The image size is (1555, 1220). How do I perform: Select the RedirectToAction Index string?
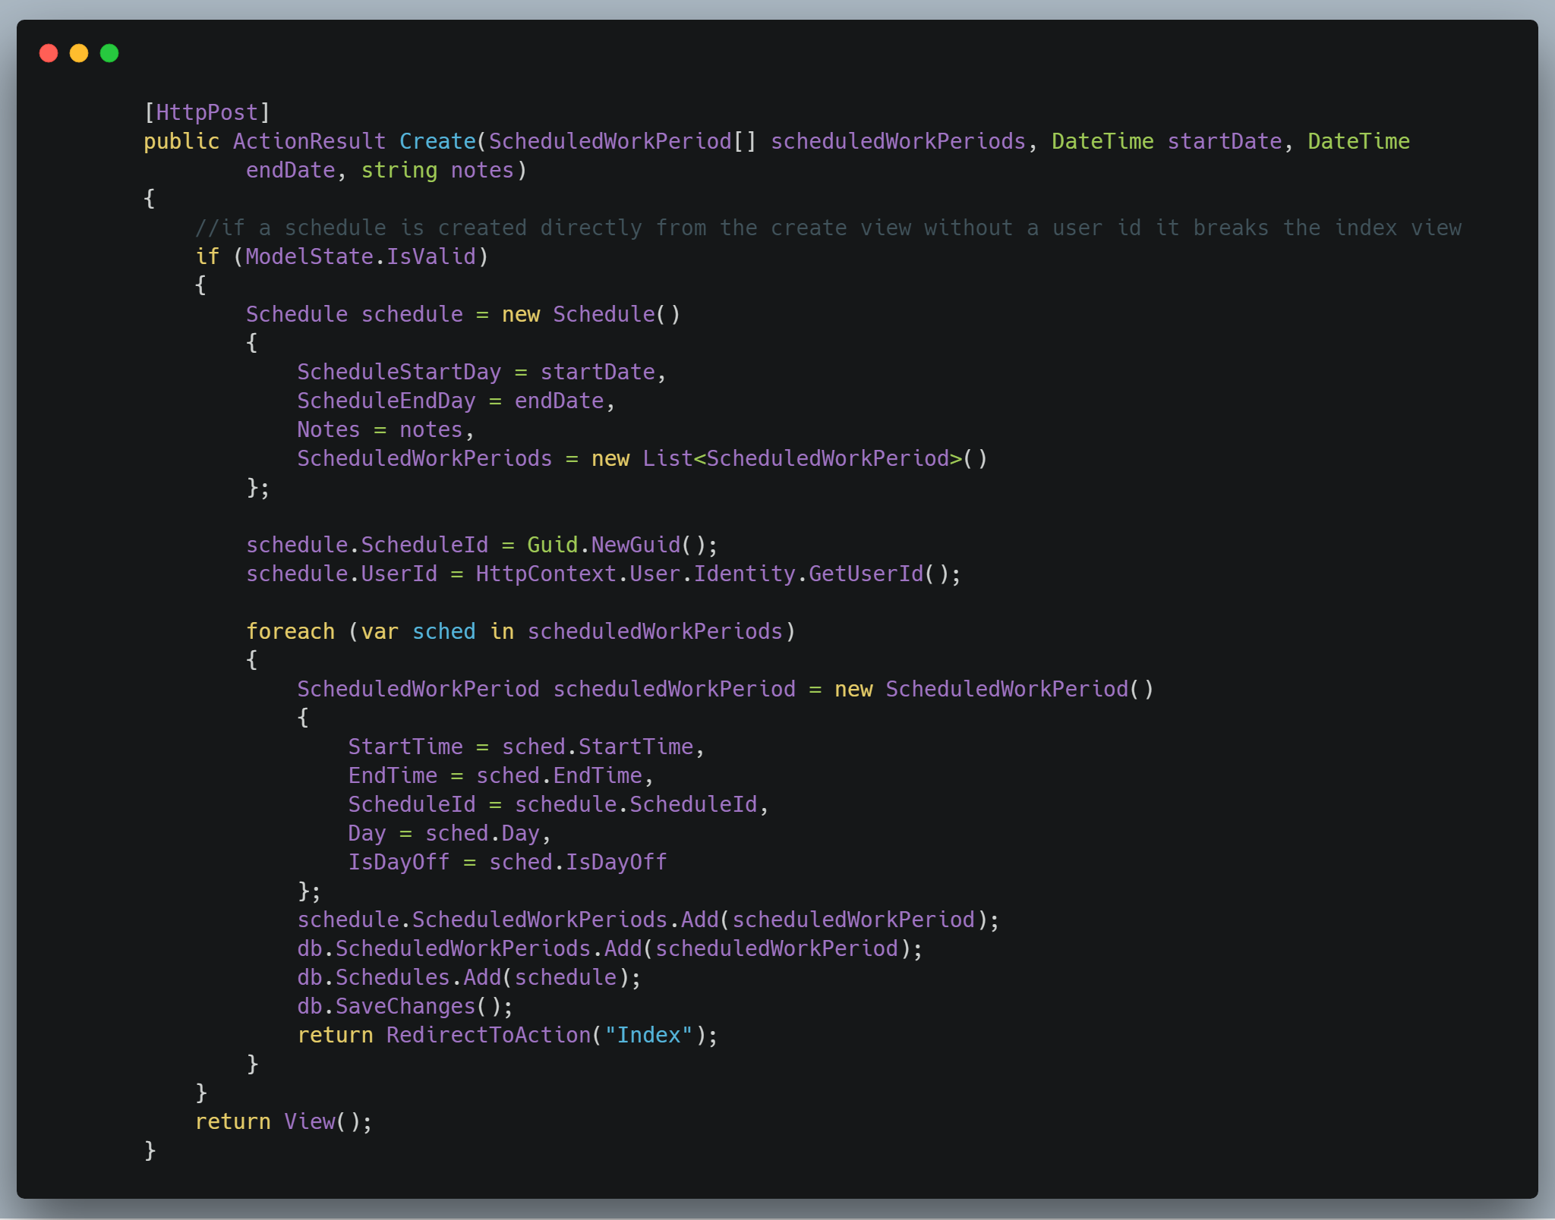(649, 1034)
